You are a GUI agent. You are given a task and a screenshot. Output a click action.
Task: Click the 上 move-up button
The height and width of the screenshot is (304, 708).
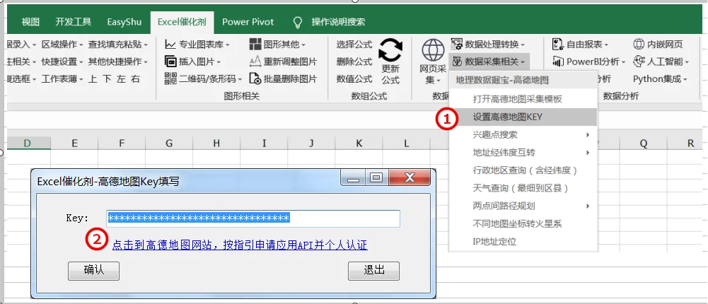tap(93, 79)
